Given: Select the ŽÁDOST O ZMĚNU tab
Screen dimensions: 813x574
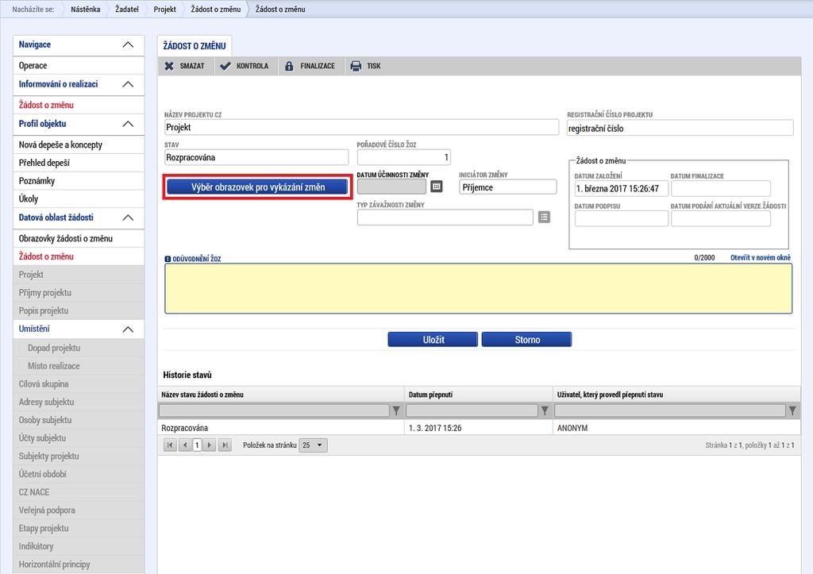Looking at the screenshot, I should [x=195, y=45].
